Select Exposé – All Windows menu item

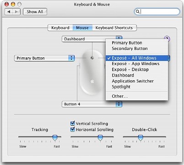coord(137,58)
